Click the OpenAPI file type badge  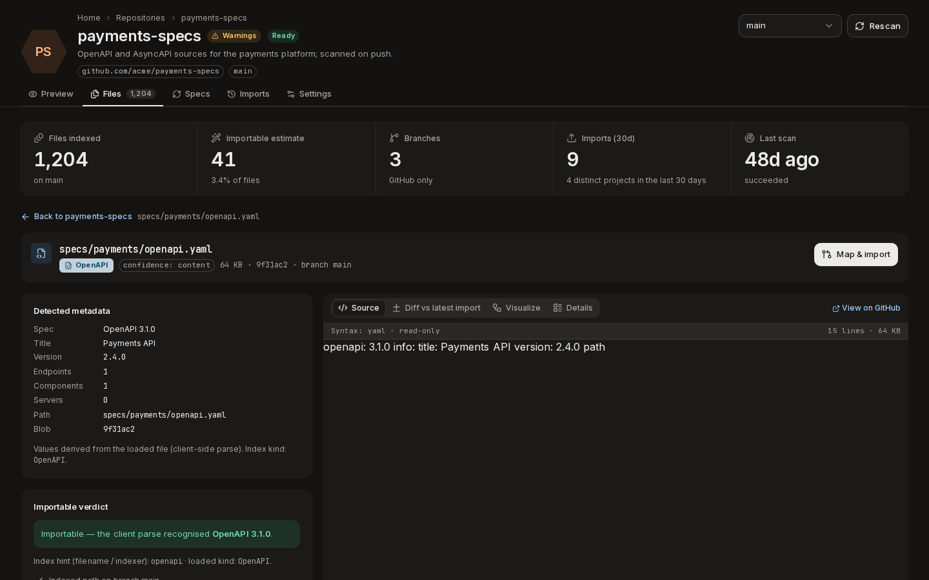tap(86, 266)
